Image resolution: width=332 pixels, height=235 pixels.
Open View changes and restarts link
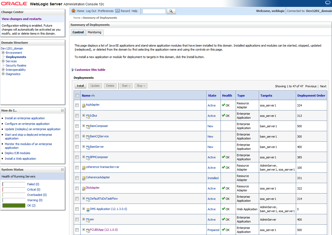point(22,19)
